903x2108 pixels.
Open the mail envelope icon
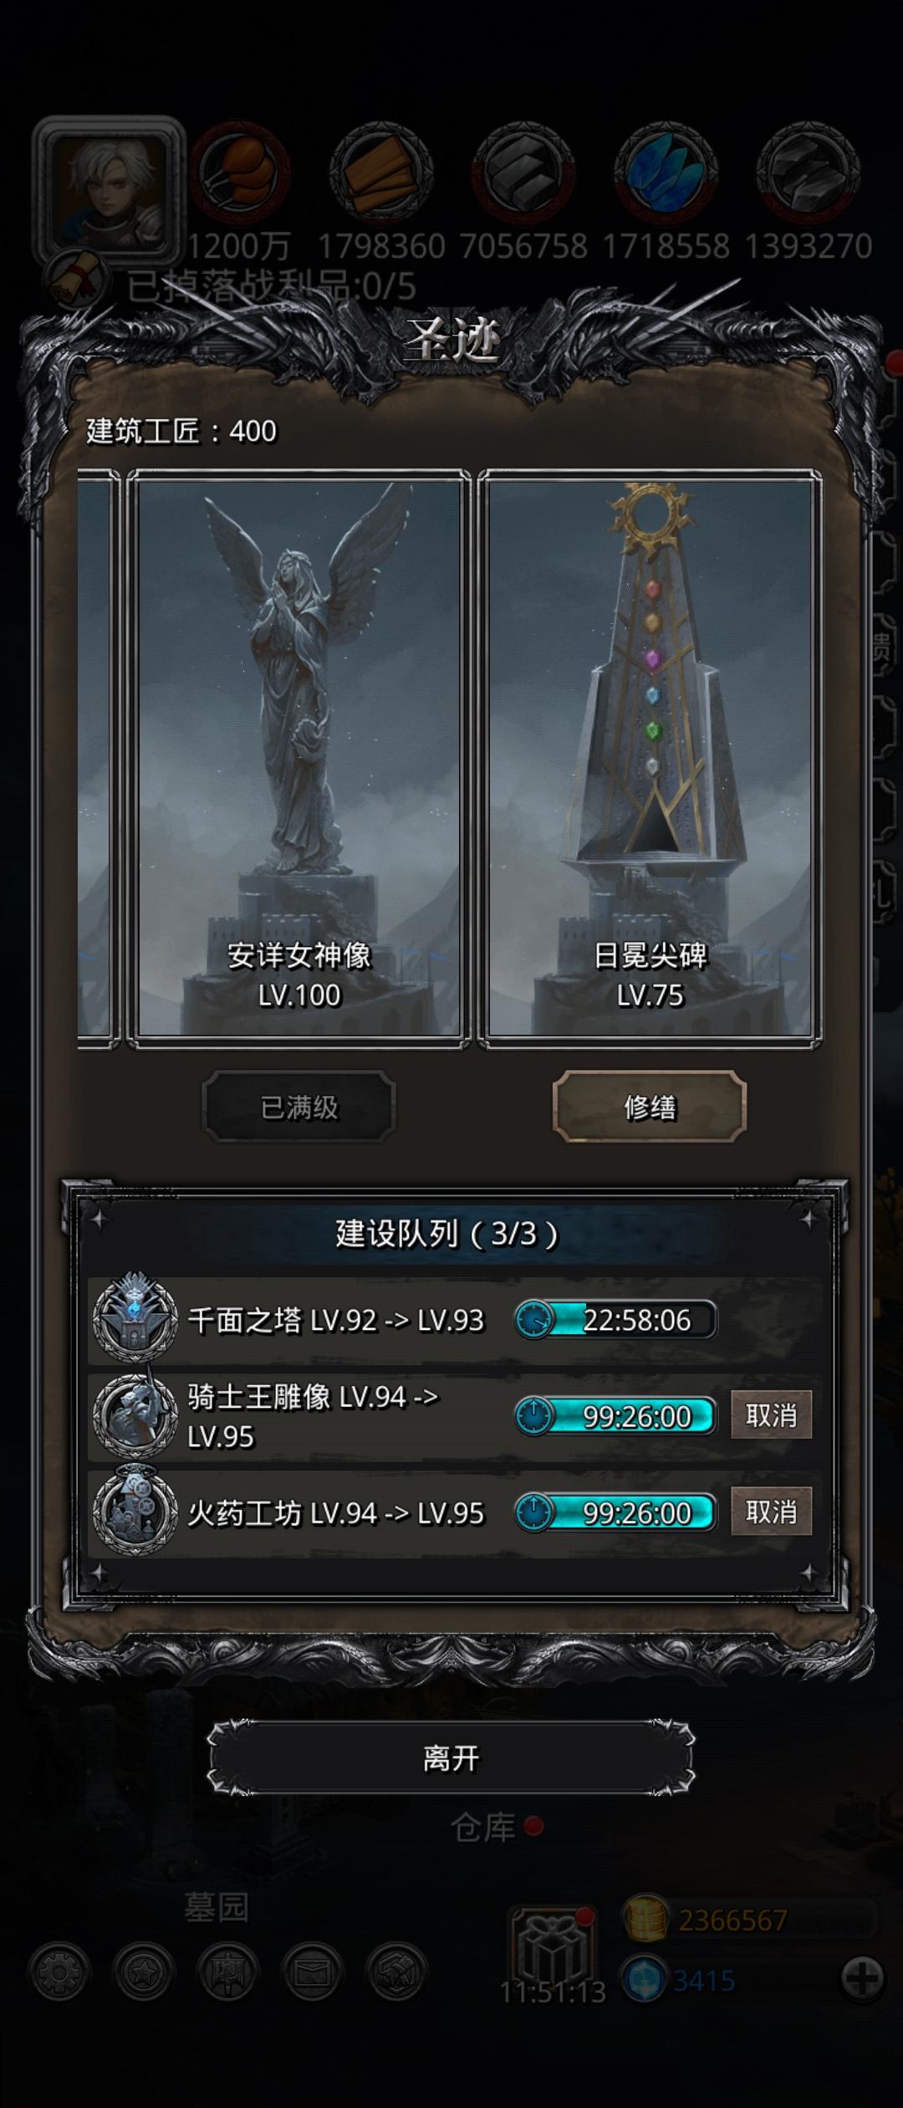coord(313,1972)
